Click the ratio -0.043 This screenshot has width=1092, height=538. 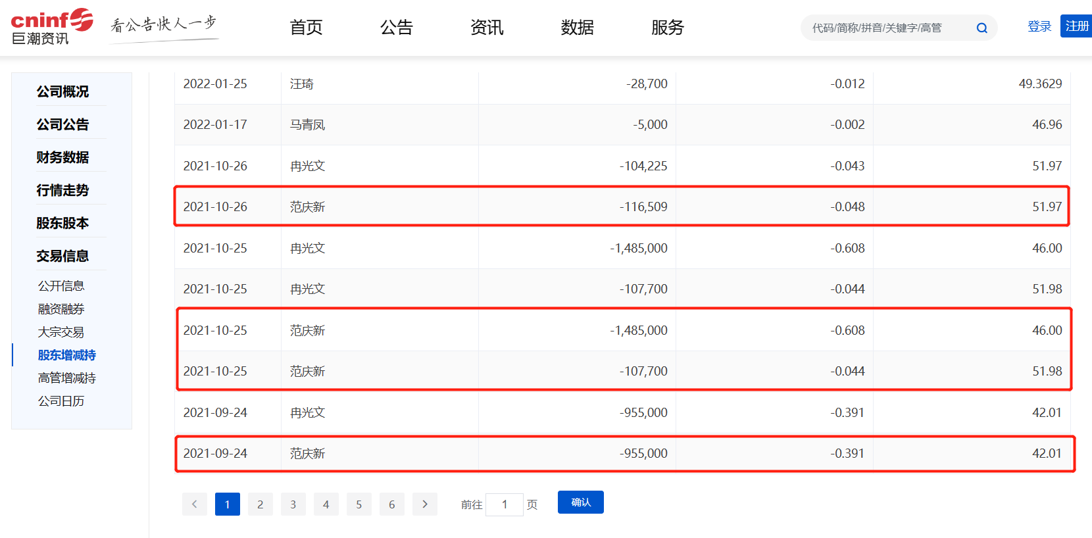[x=847, y=166]
